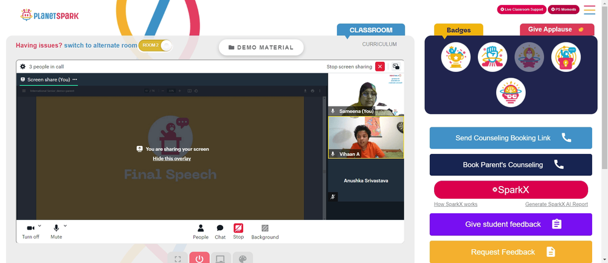Expand the microphone options chevron

tap(65, 226)
